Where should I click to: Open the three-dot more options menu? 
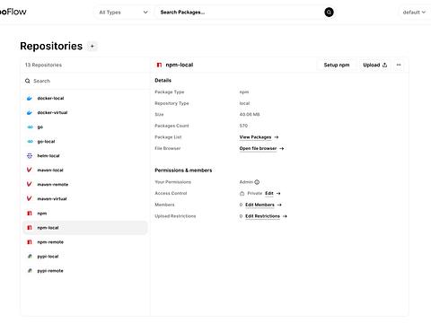pos(399,65)
